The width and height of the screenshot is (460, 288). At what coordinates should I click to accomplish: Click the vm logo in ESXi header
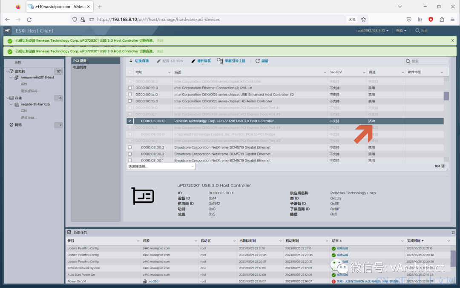tap(8, 30)
